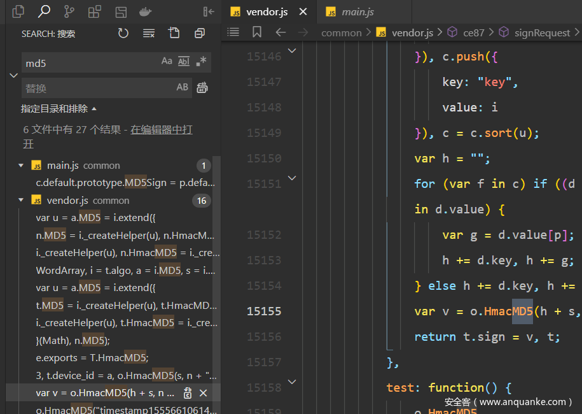Viewport: 582px width, 414px height.
Task: Toggle Match Whole Word option
Action: 184,62
